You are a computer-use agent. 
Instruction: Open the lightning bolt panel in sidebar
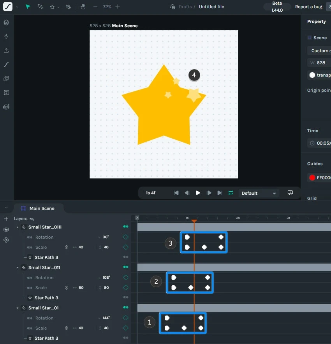tap(6, 37)
